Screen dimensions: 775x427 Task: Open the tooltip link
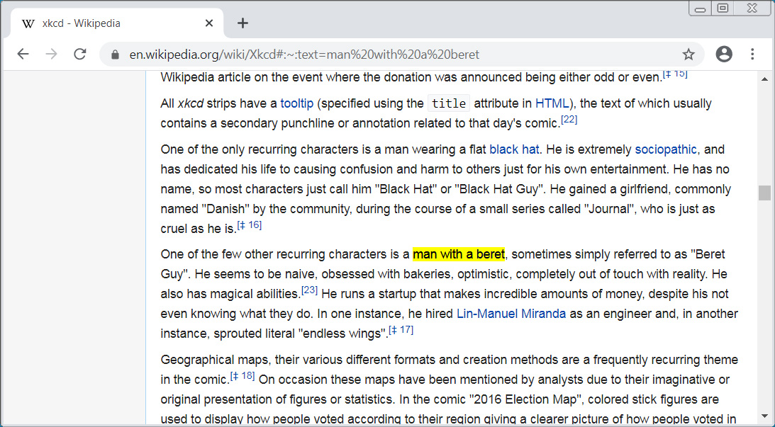(297, 103)
